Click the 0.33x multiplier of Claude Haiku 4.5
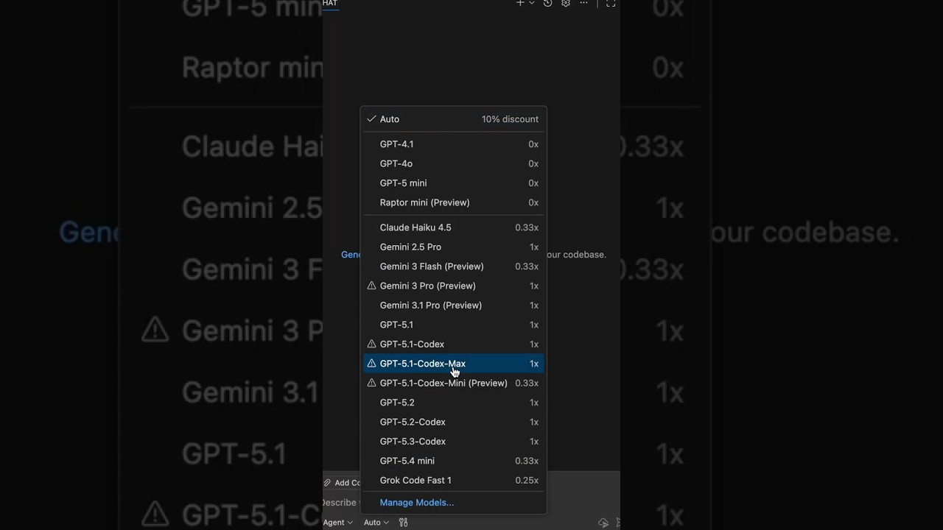The height and width of the screenshot is (530, 943). (x=527, y=228)
